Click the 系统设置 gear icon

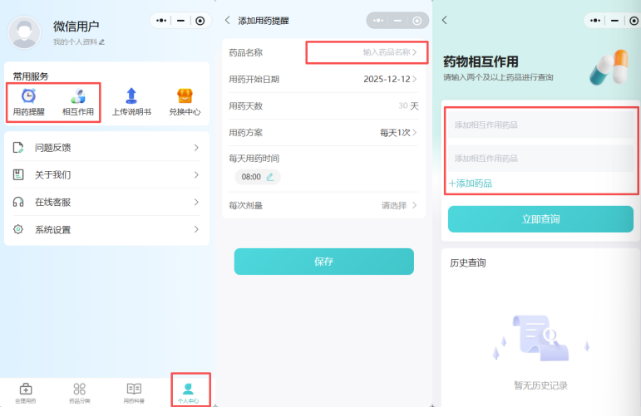tap(18, 229)
